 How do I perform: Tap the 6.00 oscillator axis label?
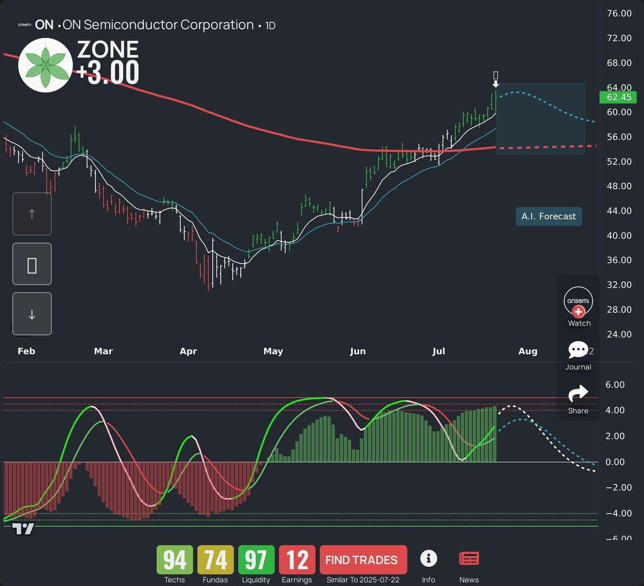pos(615,385)
